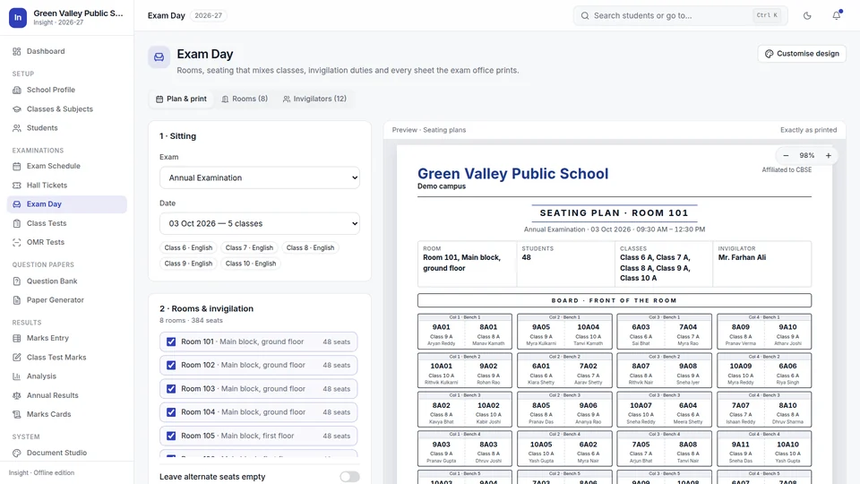
Task: Click the School Profile sidebar icon
Action: pyautogui.click(x=17, y=90)
